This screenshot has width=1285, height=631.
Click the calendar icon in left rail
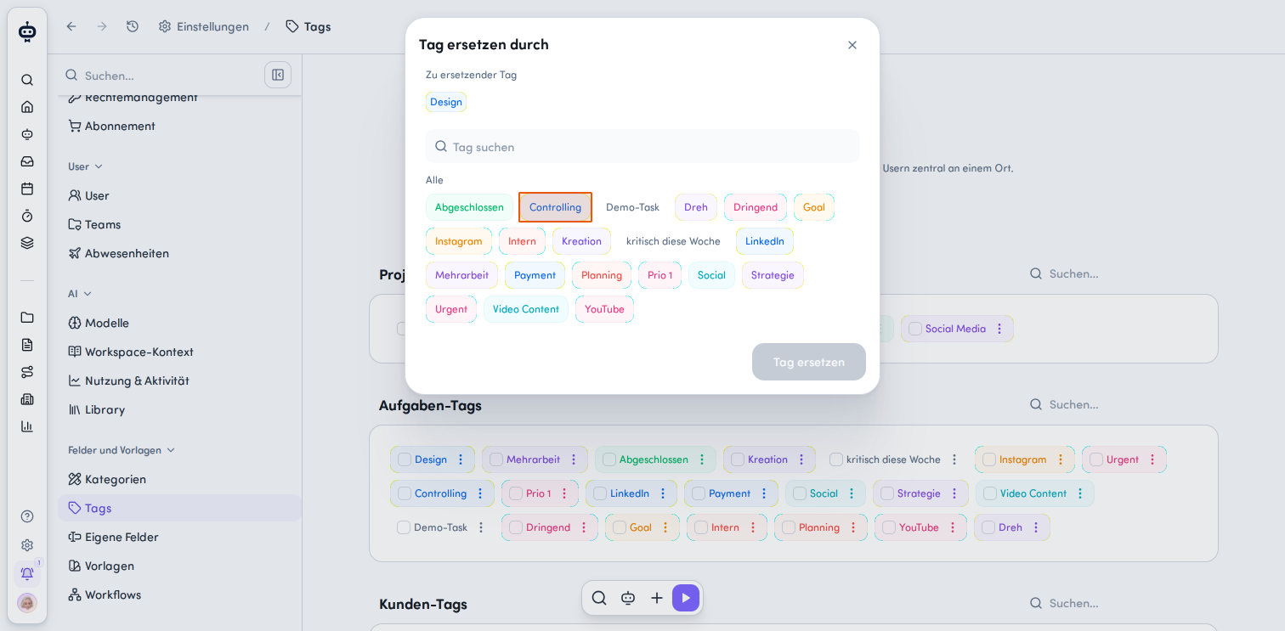click(x=27, y=189)
